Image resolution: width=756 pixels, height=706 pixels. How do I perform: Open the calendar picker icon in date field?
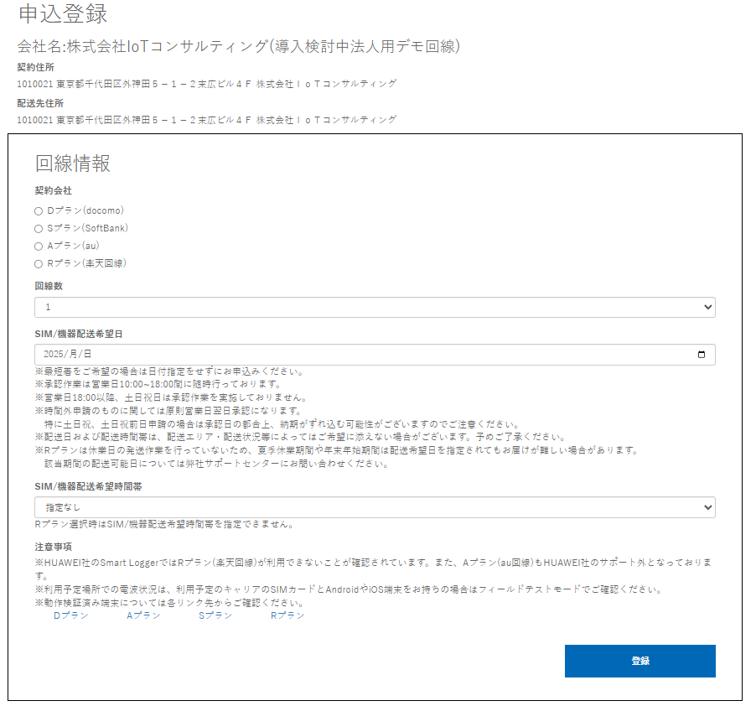click(x=701, y=355)
